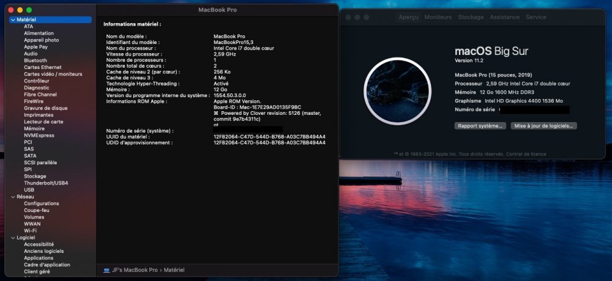Click the 1554.50.3.0.0 firmware version value

click(x=229, y=95)
